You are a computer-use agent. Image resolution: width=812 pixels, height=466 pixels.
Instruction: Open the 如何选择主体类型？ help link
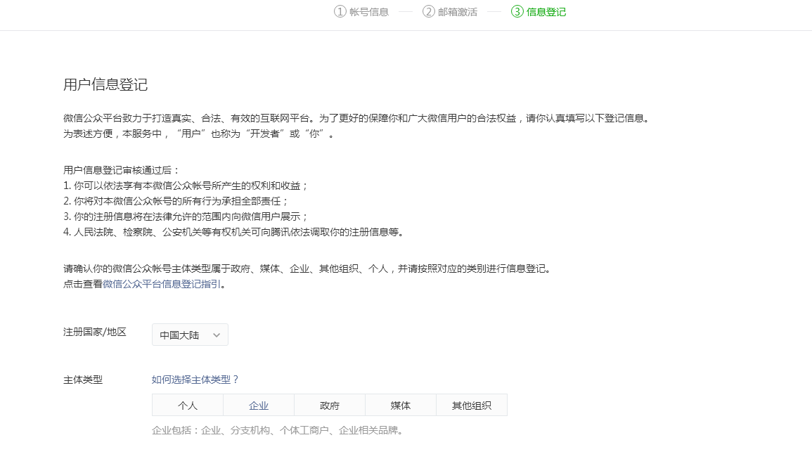coord(195,380)
